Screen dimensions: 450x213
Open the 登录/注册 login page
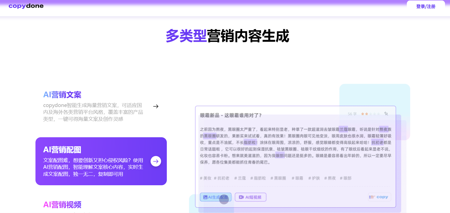[x=426, y=6]
